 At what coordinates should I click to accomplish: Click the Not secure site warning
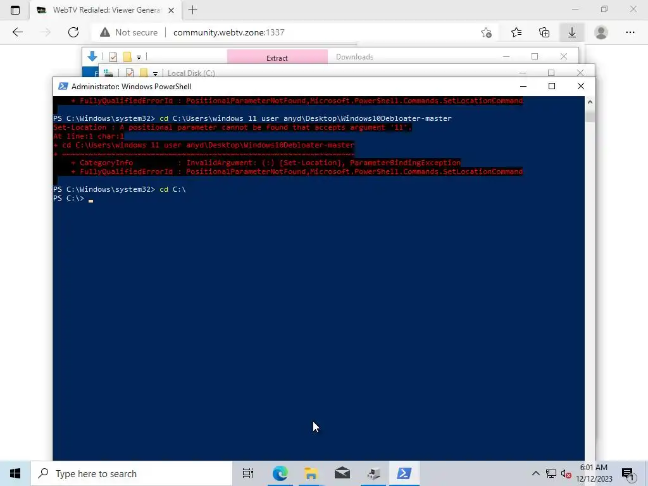pyautogui.click(x=128, y=32)
